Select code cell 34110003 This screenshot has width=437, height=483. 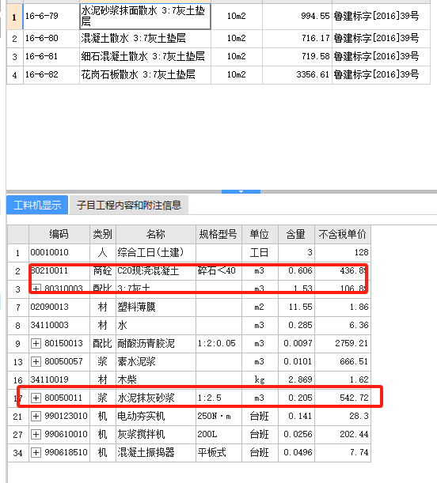pyautogui.click(x=59, y=326)
